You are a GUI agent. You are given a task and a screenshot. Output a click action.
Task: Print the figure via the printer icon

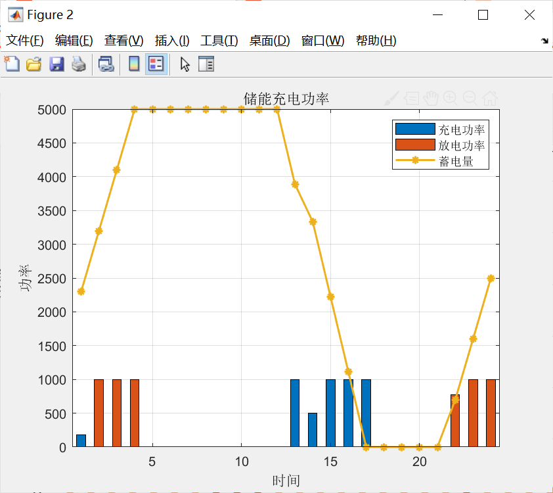pos(78,64)
